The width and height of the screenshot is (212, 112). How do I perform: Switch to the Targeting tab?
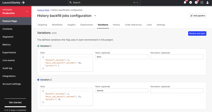point(42,25)
